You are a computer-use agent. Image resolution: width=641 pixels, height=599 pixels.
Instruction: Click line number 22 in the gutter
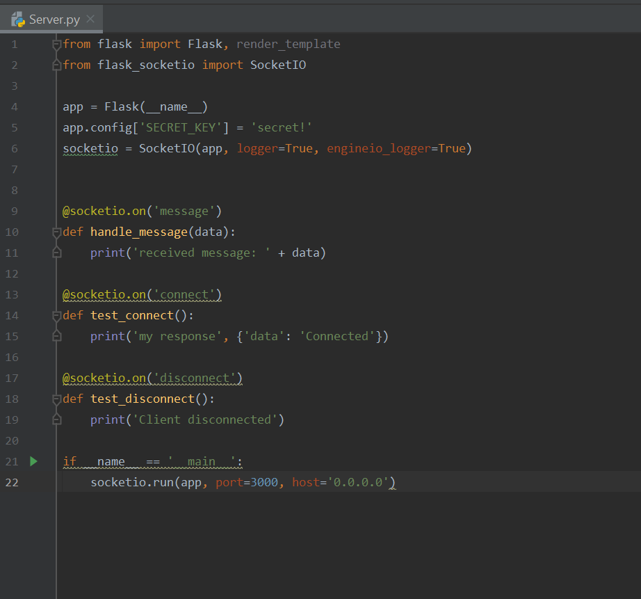(12, 482)
